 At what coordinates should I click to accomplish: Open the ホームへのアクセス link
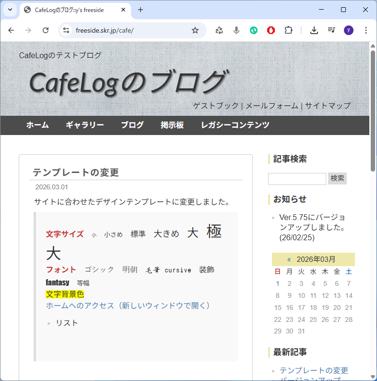tap(128, 306)
